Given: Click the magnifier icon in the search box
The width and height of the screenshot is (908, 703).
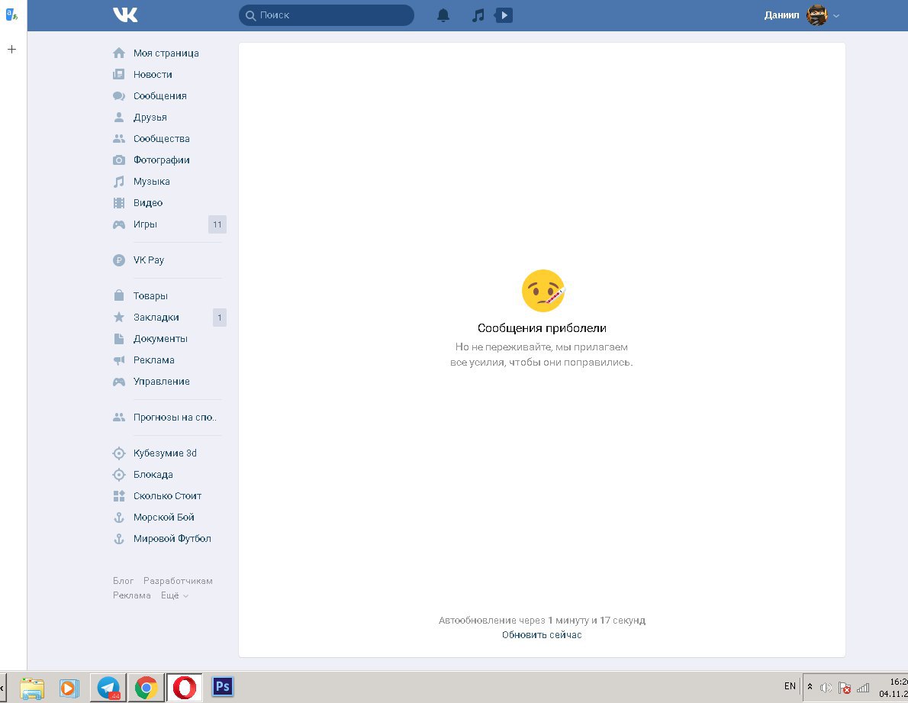Looking at the screenshot, I should (x=251, y=15).
